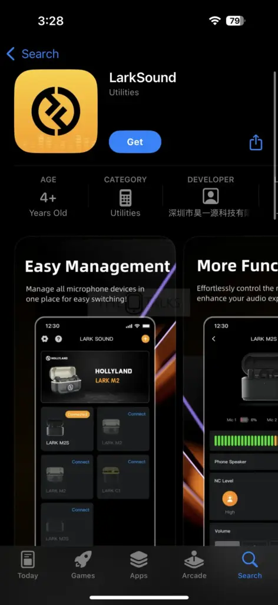Click the green audio level meter
This screenshot has width=278, height=605.
coord(246,441)
